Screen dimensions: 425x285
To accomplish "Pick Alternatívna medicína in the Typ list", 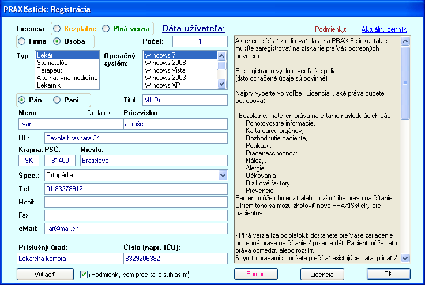I will point(67,78).
